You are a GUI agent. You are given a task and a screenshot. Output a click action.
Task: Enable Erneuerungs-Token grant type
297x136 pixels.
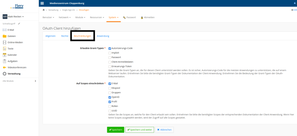coord(110,67)
